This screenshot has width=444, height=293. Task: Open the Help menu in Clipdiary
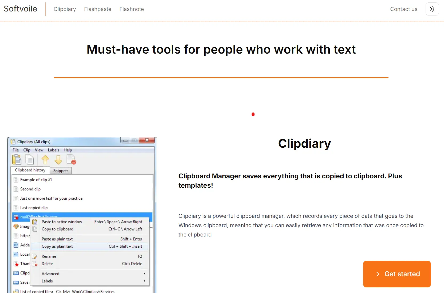[68, 150]
